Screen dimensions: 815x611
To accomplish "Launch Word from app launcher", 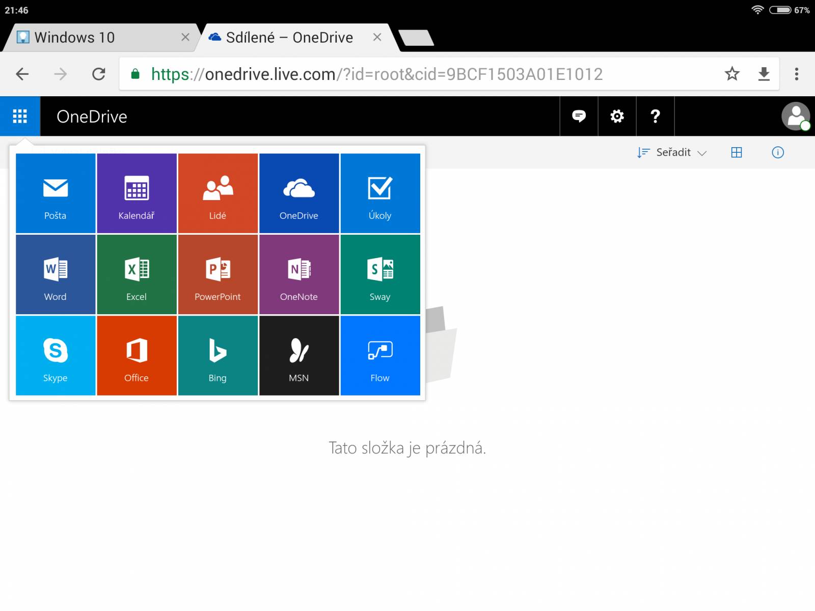I will tap(56, 274).
